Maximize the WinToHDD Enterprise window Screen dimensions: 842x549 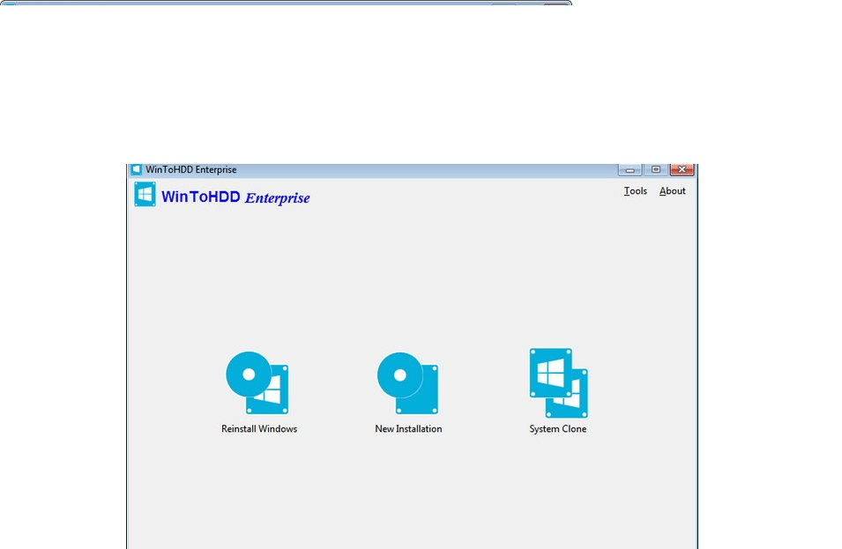pyautogui.click(x=656, y=169)
